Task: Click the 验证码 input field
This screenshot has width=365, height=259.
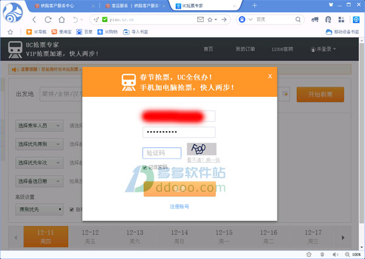Action: [162, 153]
